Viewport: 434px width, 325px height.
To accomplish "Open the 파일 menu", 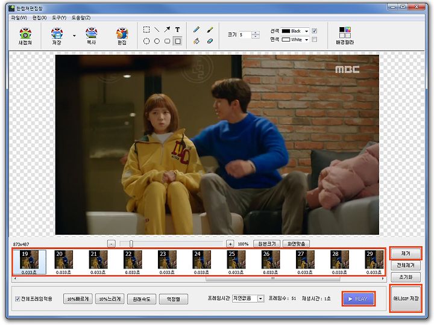I will [19, 17].
